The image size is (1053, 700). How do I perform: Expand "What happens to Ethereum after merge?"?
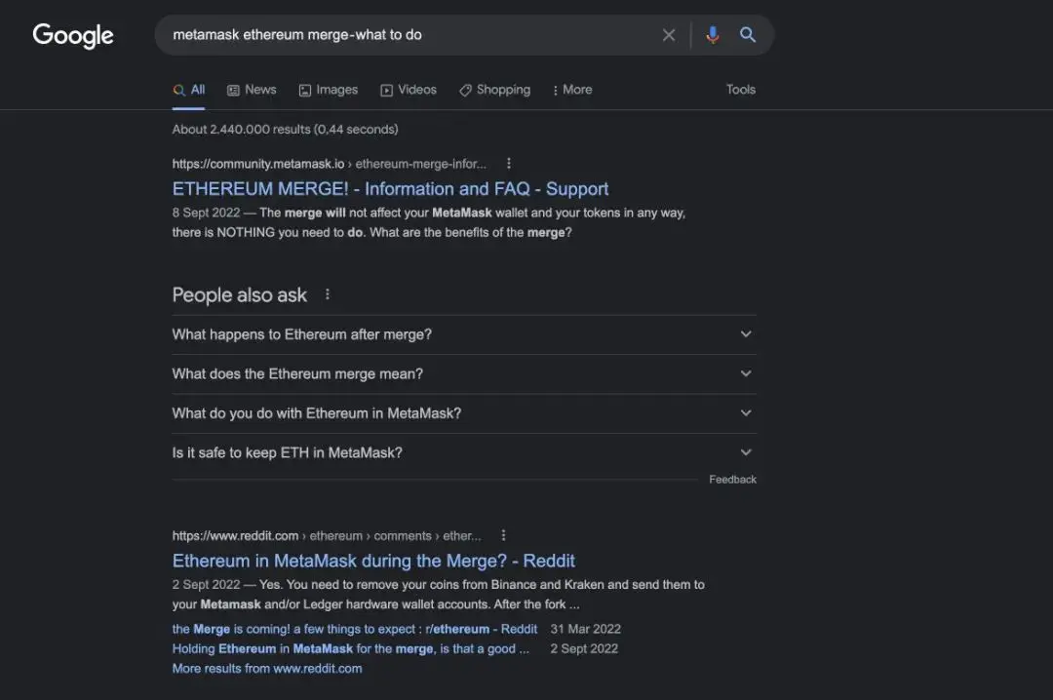(464, 334)
